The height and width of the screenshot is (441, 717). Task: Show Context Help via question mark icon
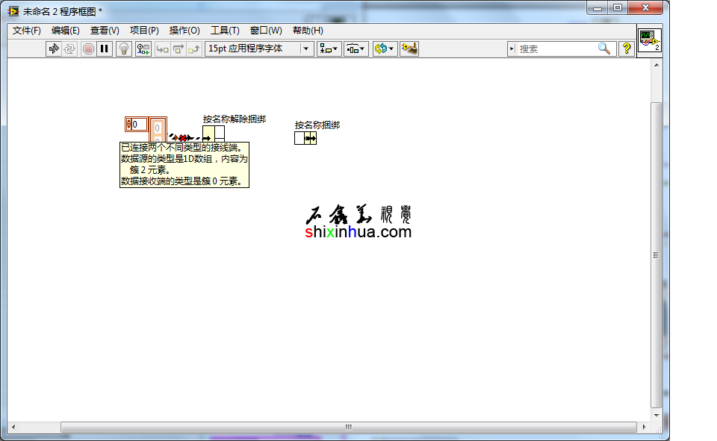[x=627, y=49]
